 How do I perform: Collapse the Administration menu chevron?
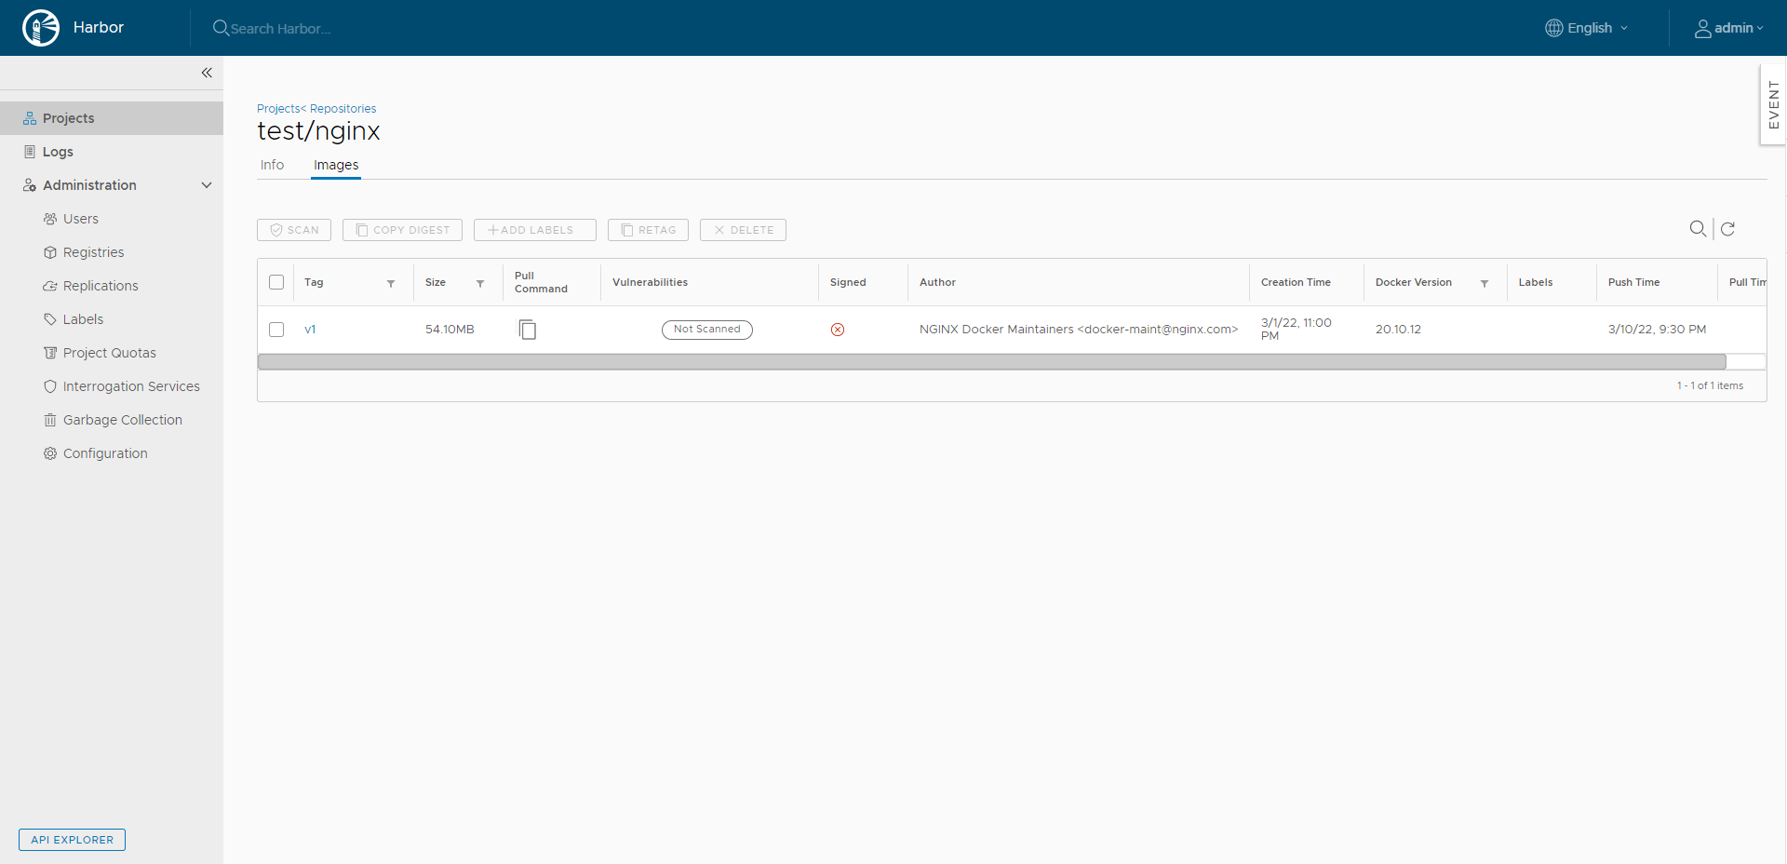pos(207,185)
